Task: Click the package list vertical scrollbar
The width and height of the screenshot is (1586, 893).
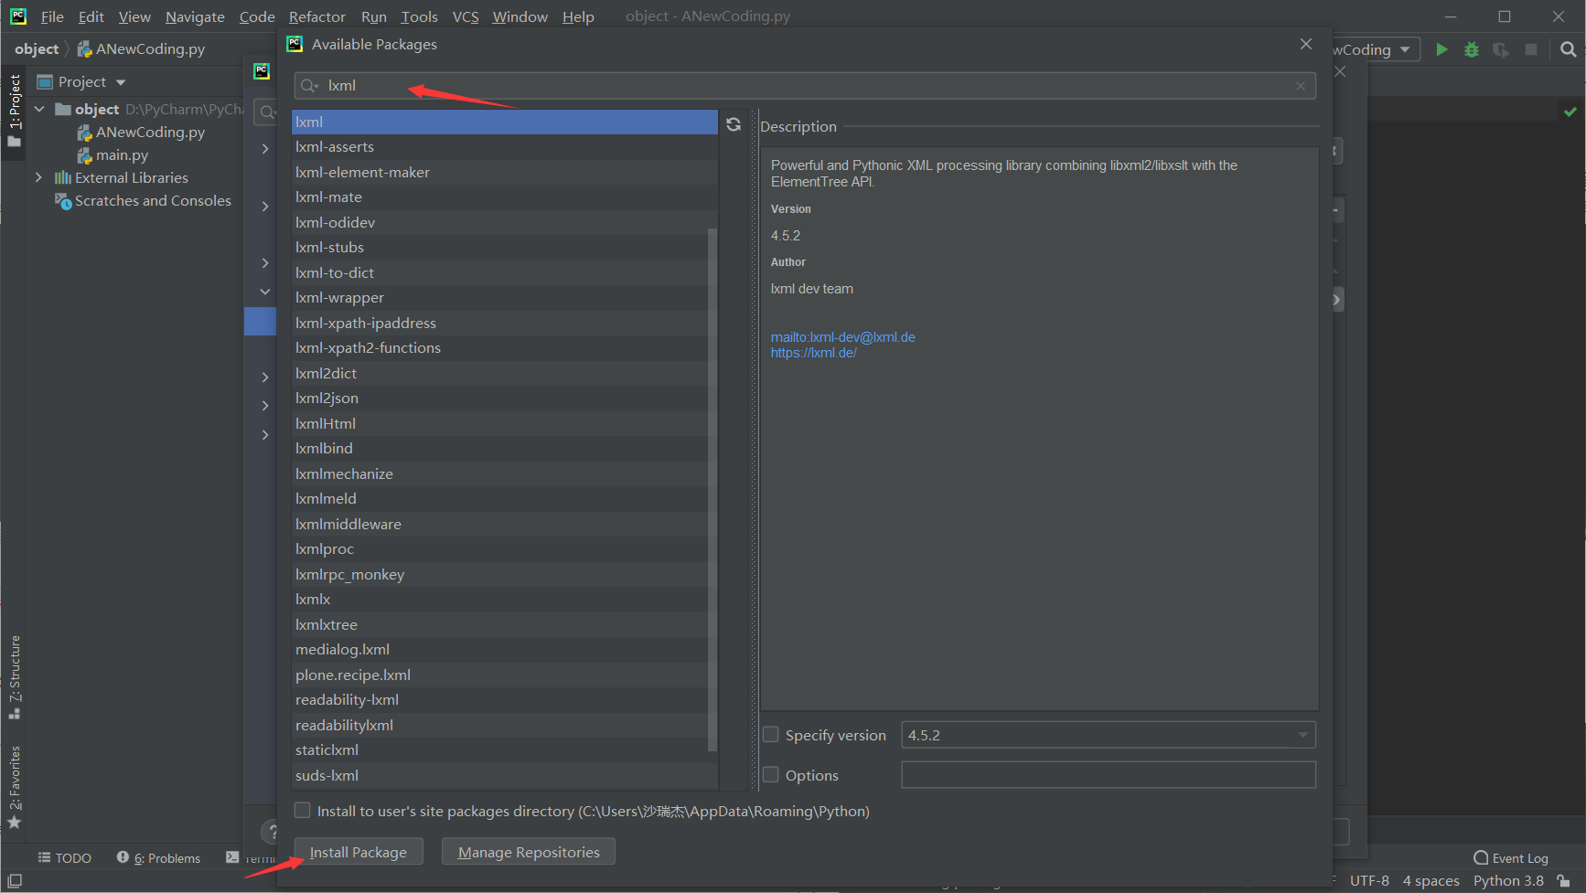Action: click(713, 489)
